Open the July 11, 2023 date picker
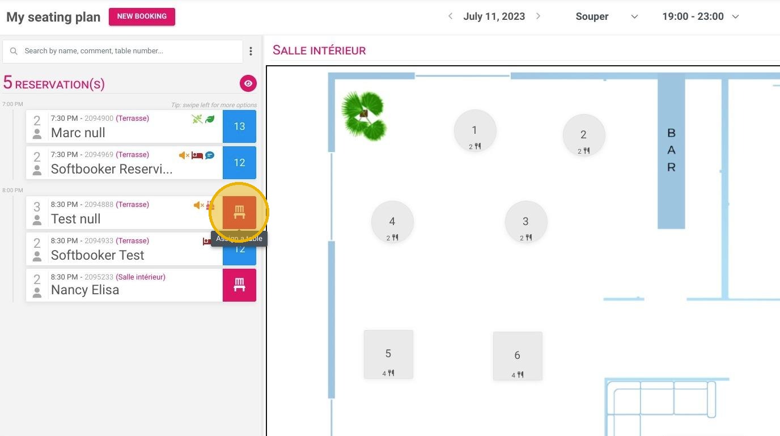 click(x=494, y=16)
